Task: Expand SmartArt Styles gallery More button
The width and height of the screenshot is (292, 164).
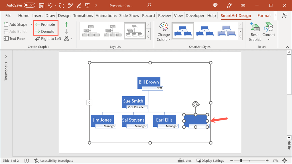Action: [240, 37]
